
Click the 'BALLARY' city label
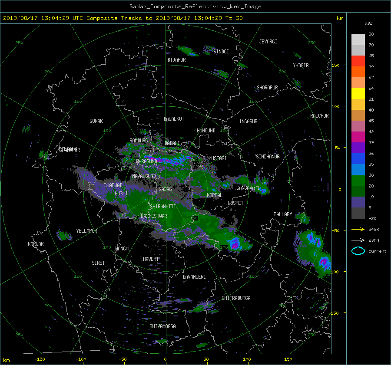click(x=283, y=214)
